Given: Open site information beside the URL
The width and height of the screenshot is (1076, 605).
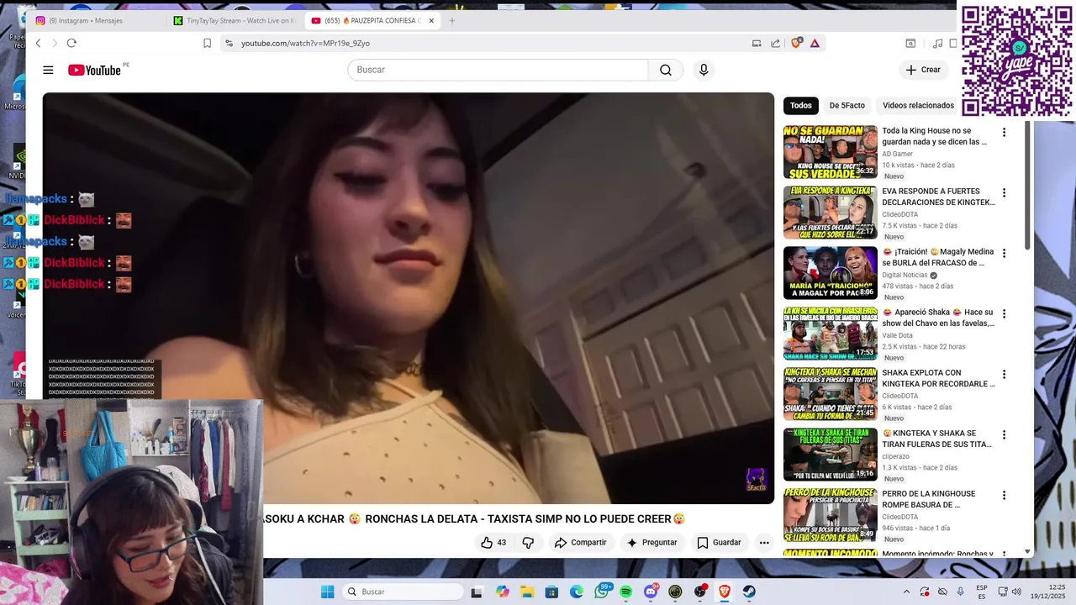Looking at the screenshot, I should [229, 44].
